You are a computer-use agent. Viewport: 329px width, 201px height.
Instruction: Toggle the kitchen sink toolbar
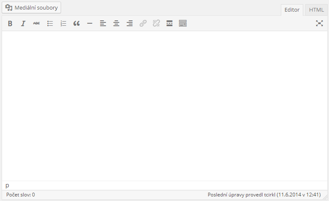click(x=183, y=23)
